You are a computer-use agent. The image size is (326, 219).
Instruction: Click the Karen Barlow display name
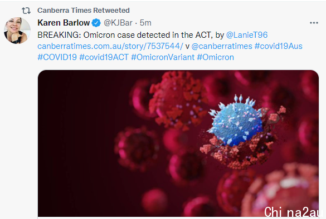pos(64,23)
